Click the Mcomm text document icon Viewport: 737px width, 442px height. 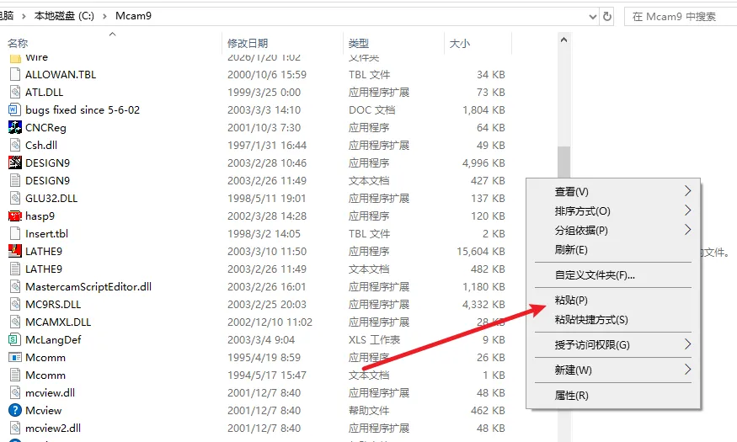tap(15, 375)
